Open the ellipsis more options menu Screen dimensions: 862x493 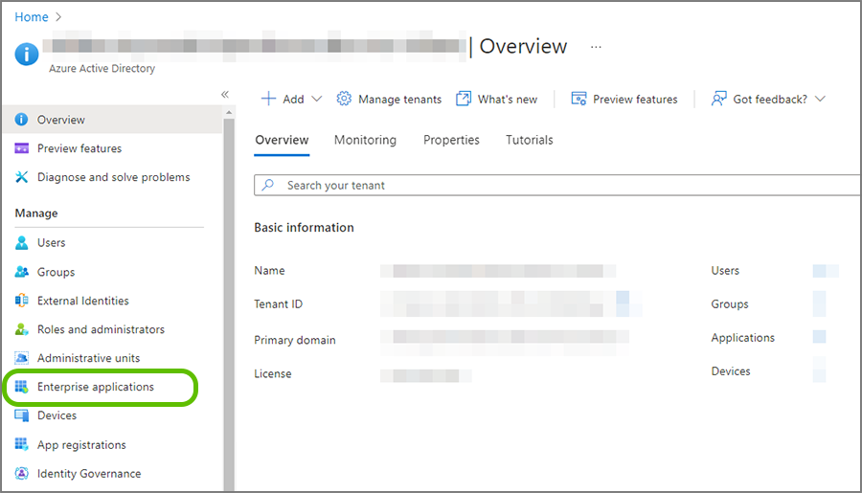[596, 46]
